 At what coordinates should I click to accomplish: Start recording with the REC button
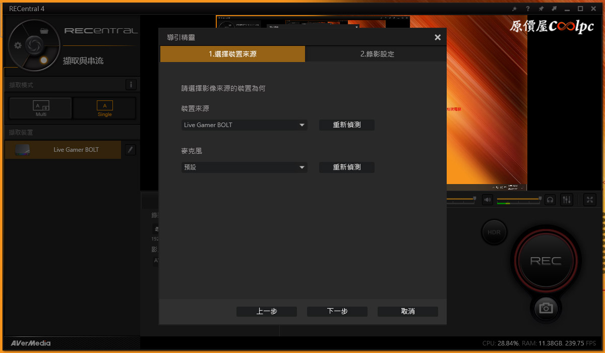pos(546,261)
